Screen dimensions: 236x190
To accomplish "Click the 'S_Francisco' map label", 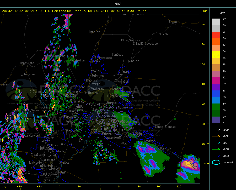I will click(x=103, y=58).
